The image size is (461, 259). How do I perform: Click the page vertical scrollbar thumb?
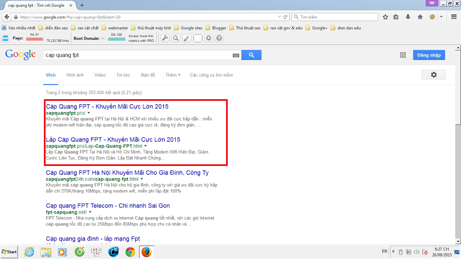[x=458, y=87]
